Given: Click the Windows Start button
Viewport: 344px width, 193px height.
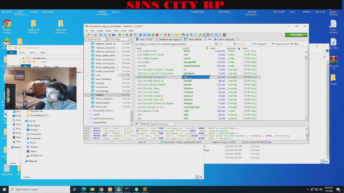Looking at the screenshot, I should point(4,190).
